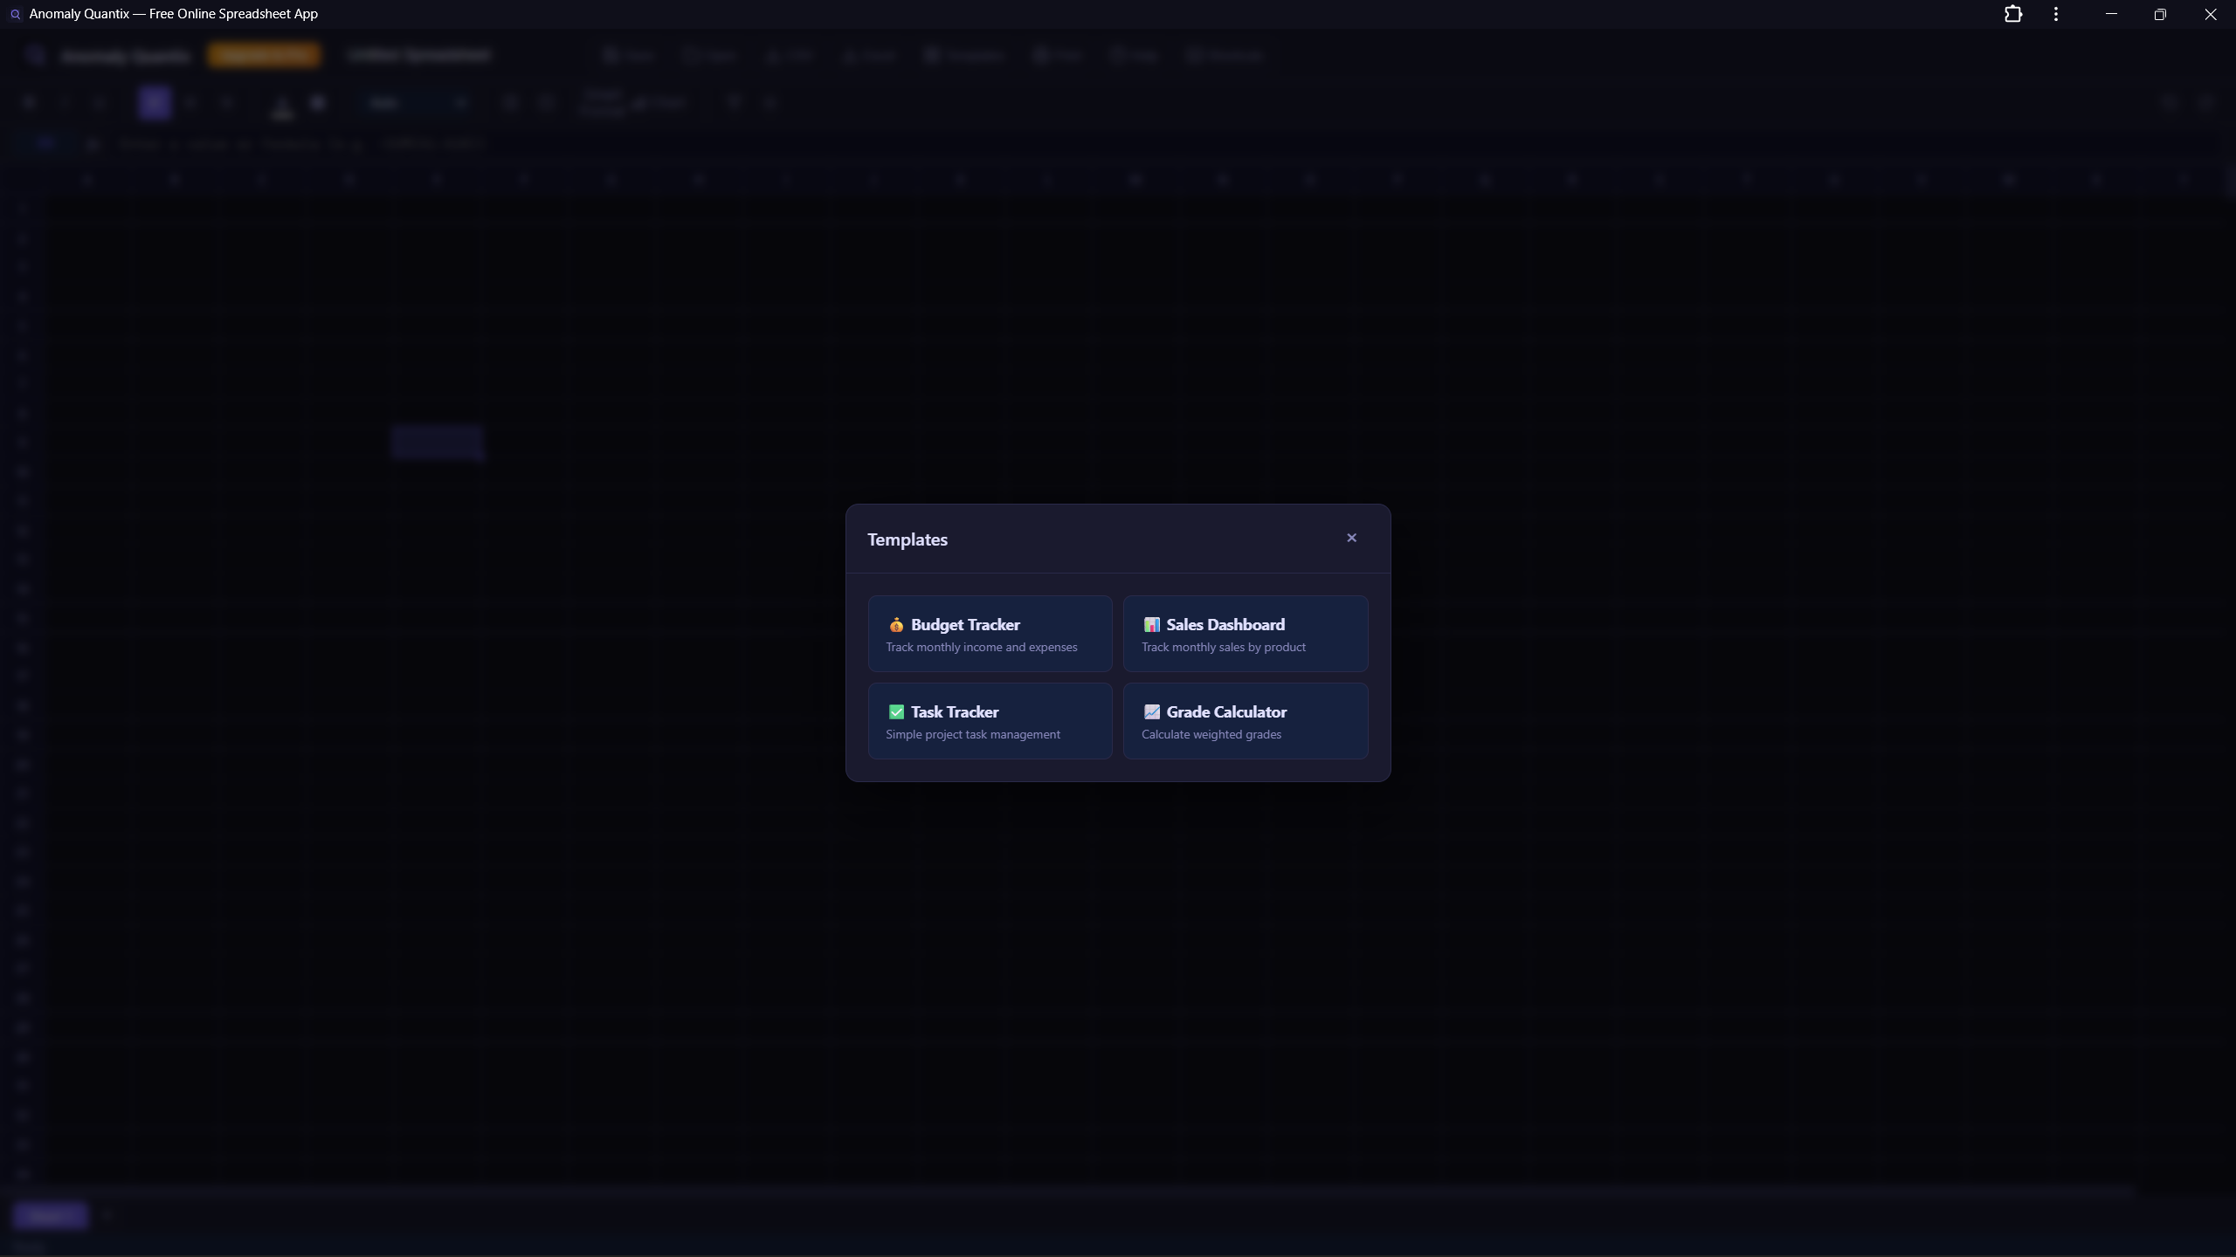The height and width of the screenshot is (1257, 2236).
Task: Click "Track monthly sales by product" text
Action: pyautogui.click(x=1223, y=648)
